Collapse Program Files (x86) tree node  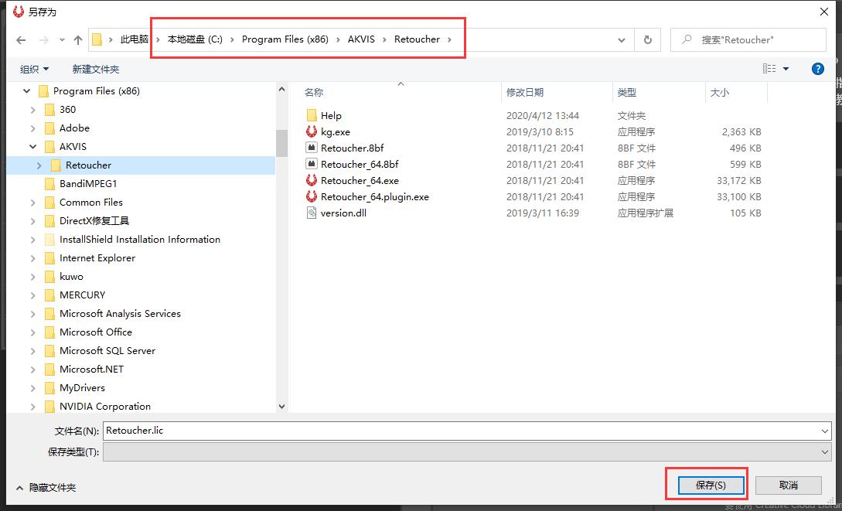(26, 91)
